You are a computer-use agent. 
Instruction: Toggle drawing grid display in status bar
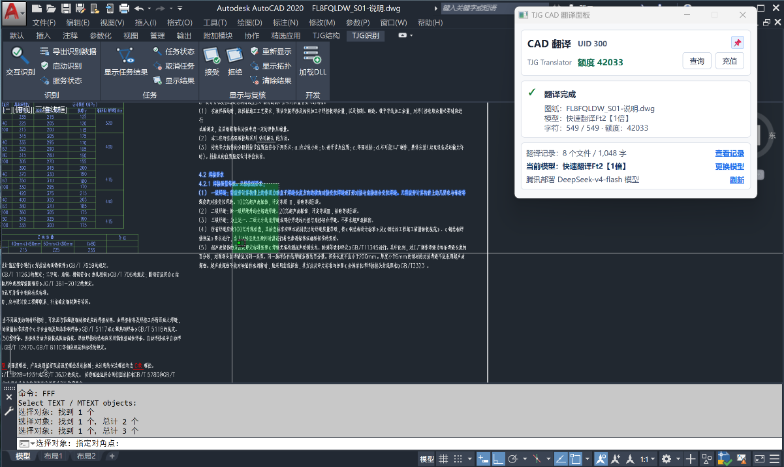coord(444,459)
